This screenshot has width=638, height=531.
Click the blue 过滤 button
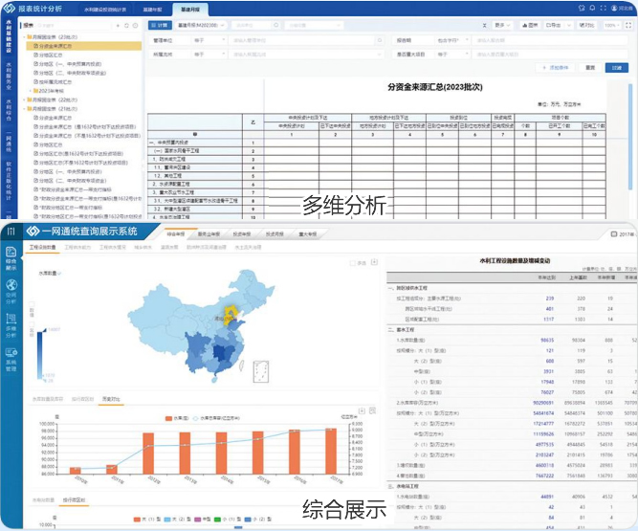(617, 68)
